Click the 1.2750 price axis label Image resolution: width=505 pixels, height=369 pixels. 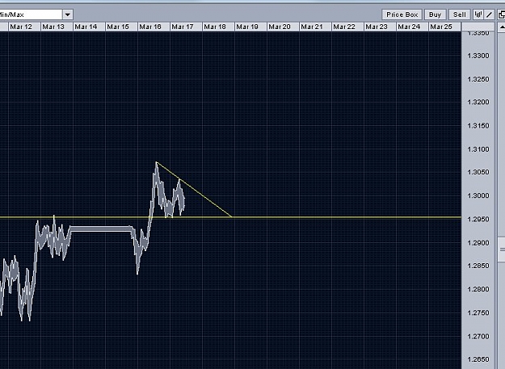pos(478,312)
